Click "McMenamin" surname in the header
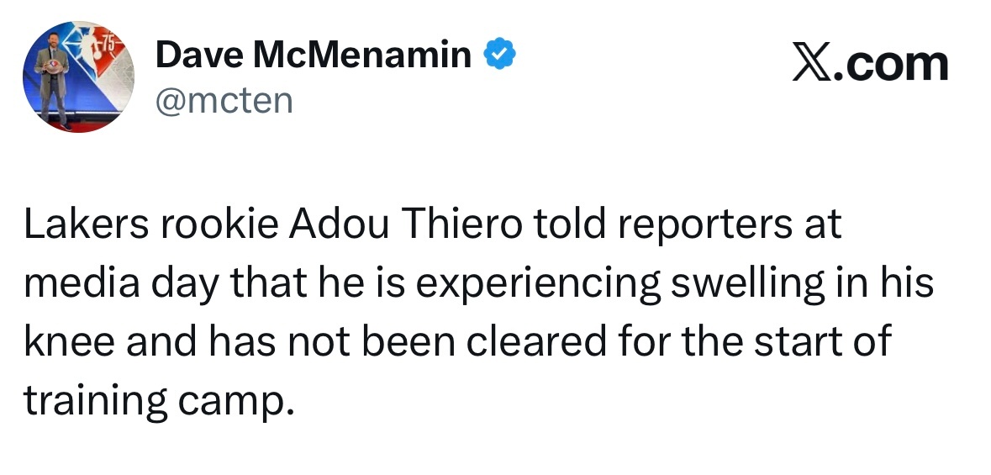 tap(362, 55)
